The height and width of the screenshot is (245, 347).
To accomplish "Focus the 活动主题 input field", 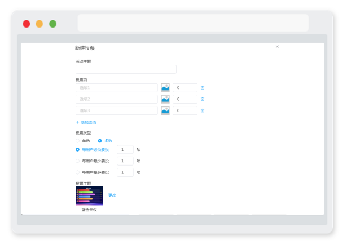I will click(126, 69).
